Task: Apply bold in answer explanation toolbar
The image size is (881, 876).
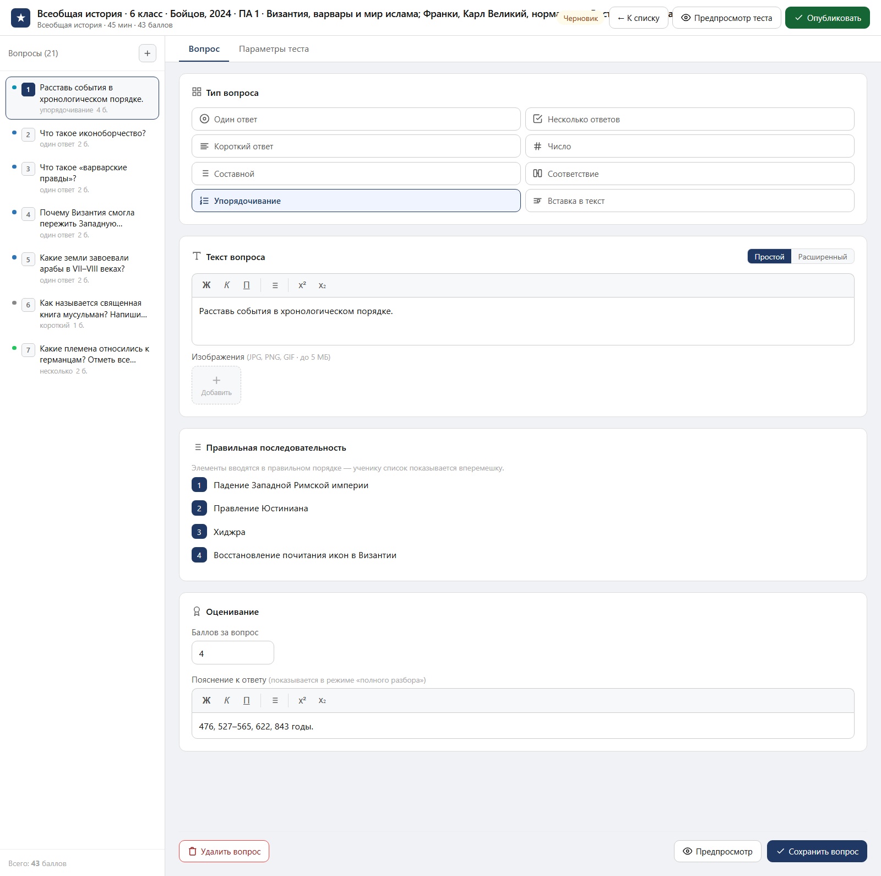Action: 206,700
